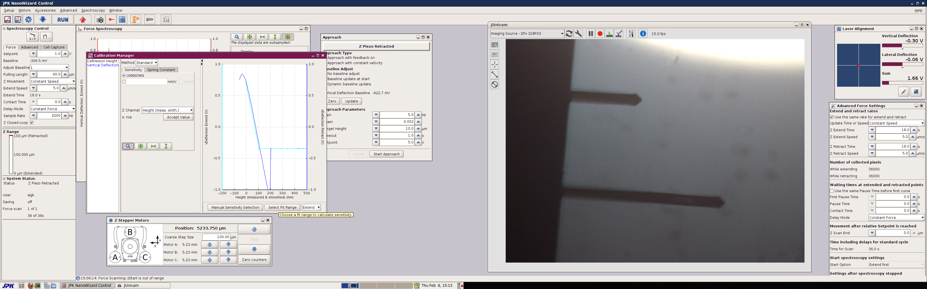Switch to the Spring Constant tab
Screen dimensions: 927x289
tap(161, 70)
